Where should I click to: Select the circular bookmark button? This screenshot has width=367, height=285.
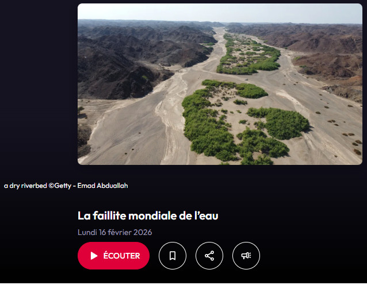pyautogui.click(x=173, y=256)
